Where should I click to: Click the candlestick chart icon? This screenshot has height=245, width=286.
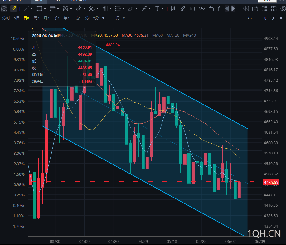[173, 8]
